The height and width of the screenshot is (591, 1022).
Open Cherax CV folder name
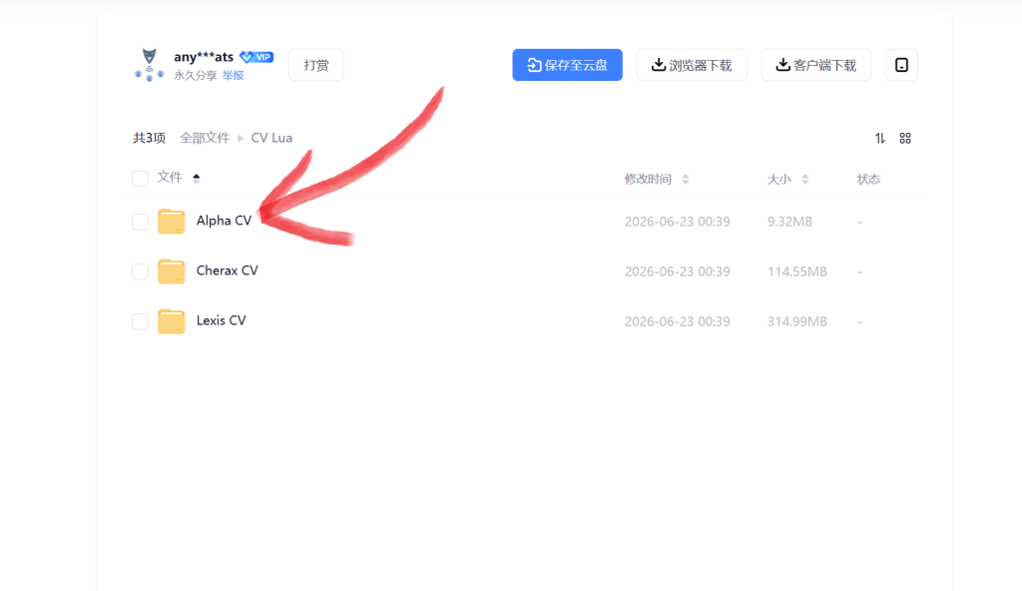click(227, 271)
